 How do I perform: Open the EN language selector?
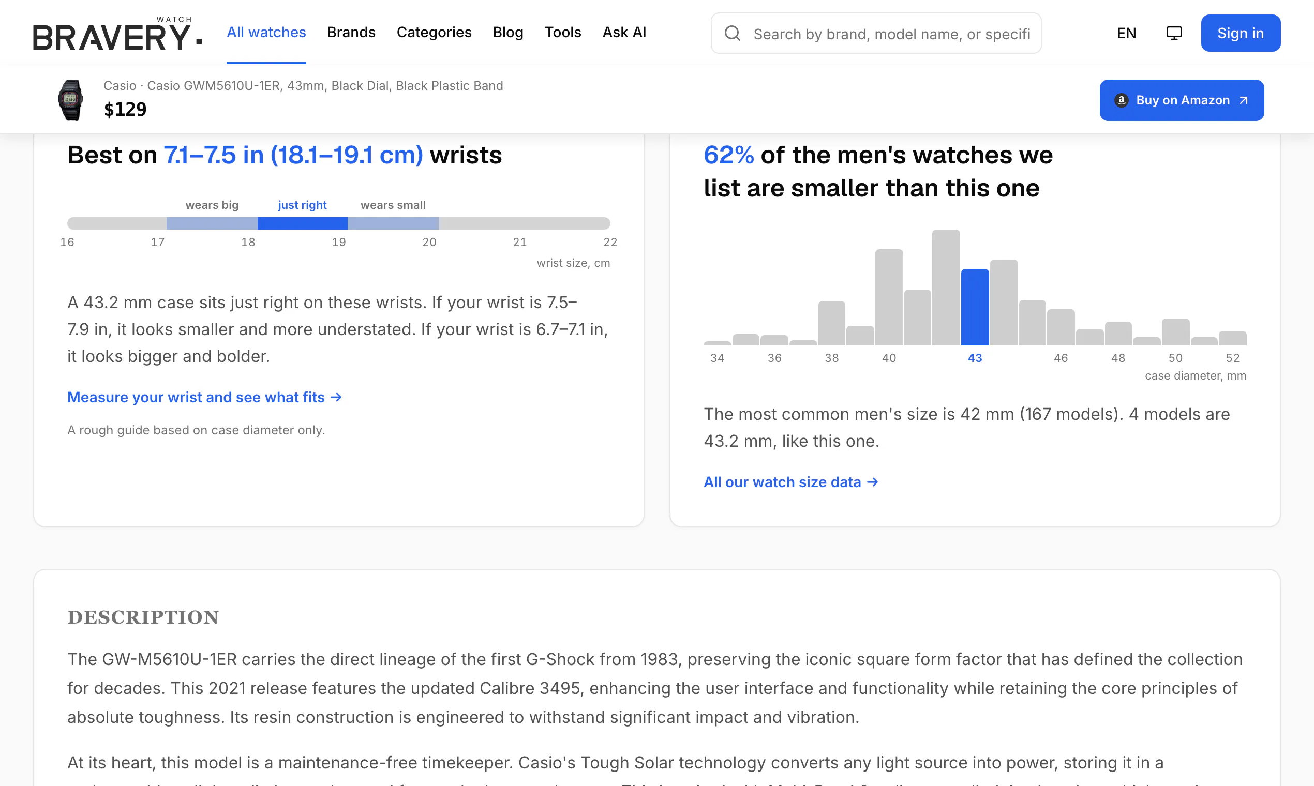point(1126,34)
